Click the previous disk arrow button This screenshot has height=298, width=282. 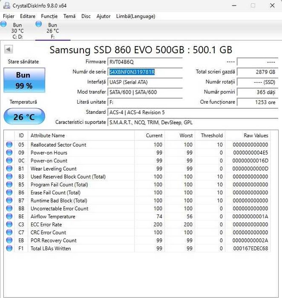9,49
